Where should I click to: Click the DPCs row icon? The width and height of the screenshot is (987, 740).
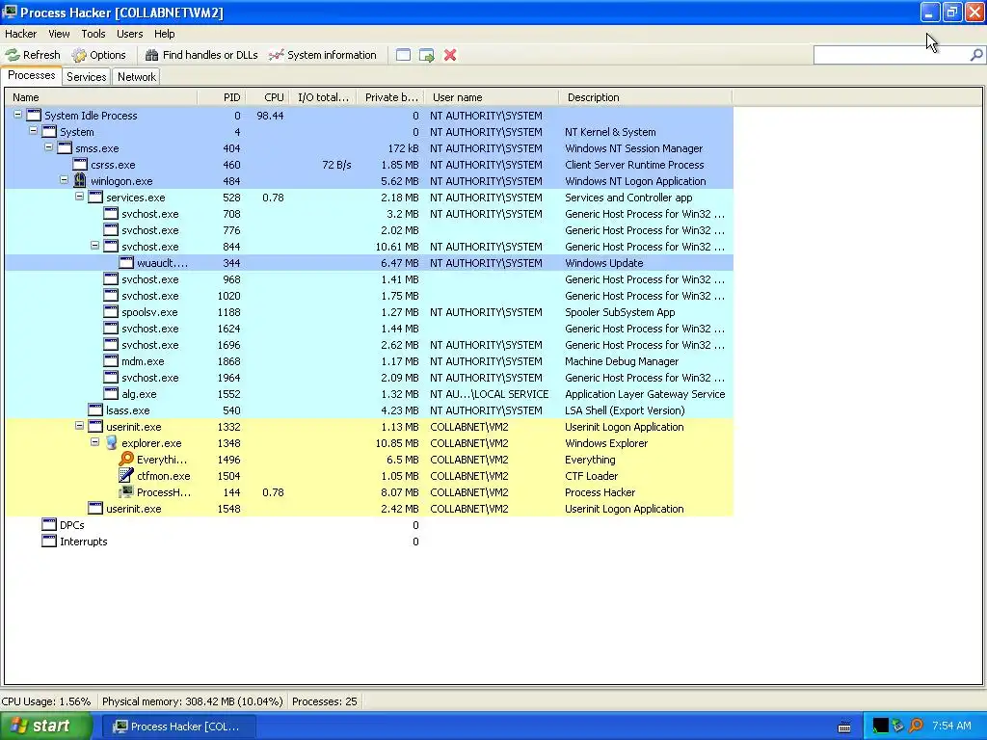point(49,524)
